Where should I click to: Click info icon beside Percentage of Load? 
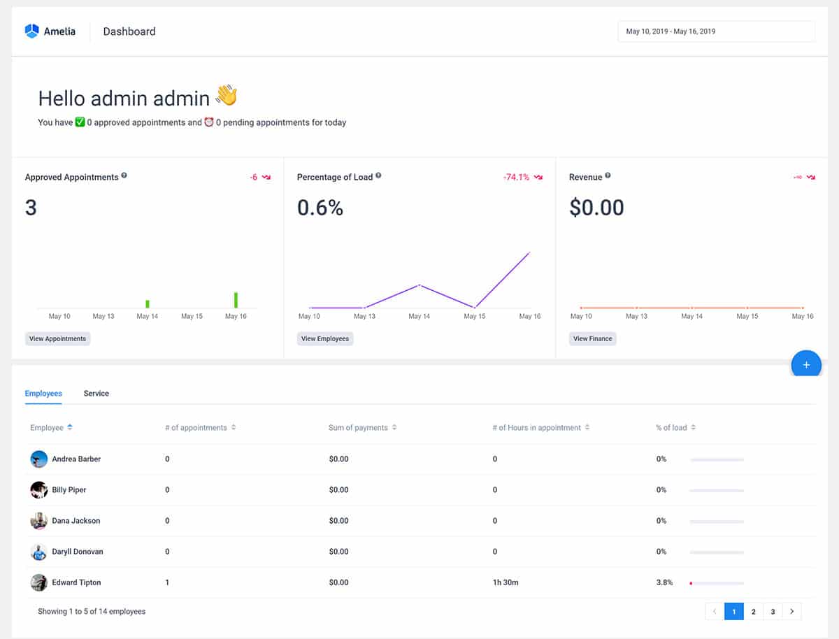pos(378,176)
